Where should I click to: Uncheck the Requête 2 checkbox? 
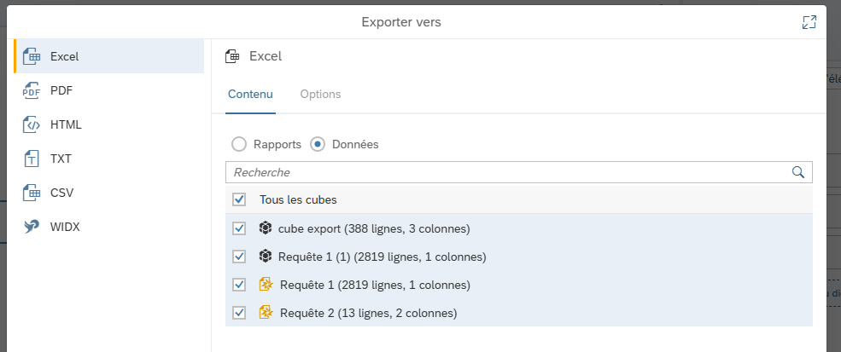(239, 312)
